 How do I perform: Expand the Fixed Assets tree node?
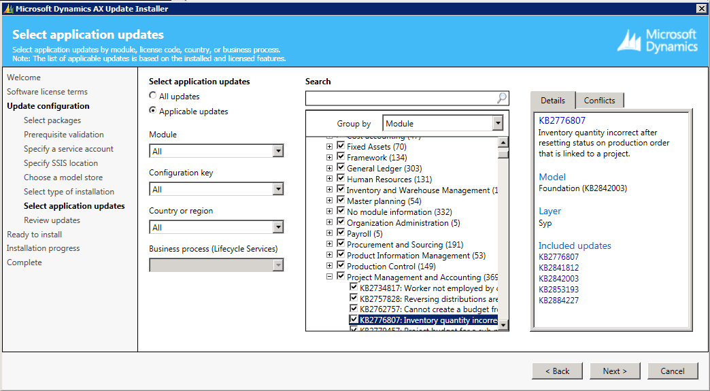tap(330, 147)
